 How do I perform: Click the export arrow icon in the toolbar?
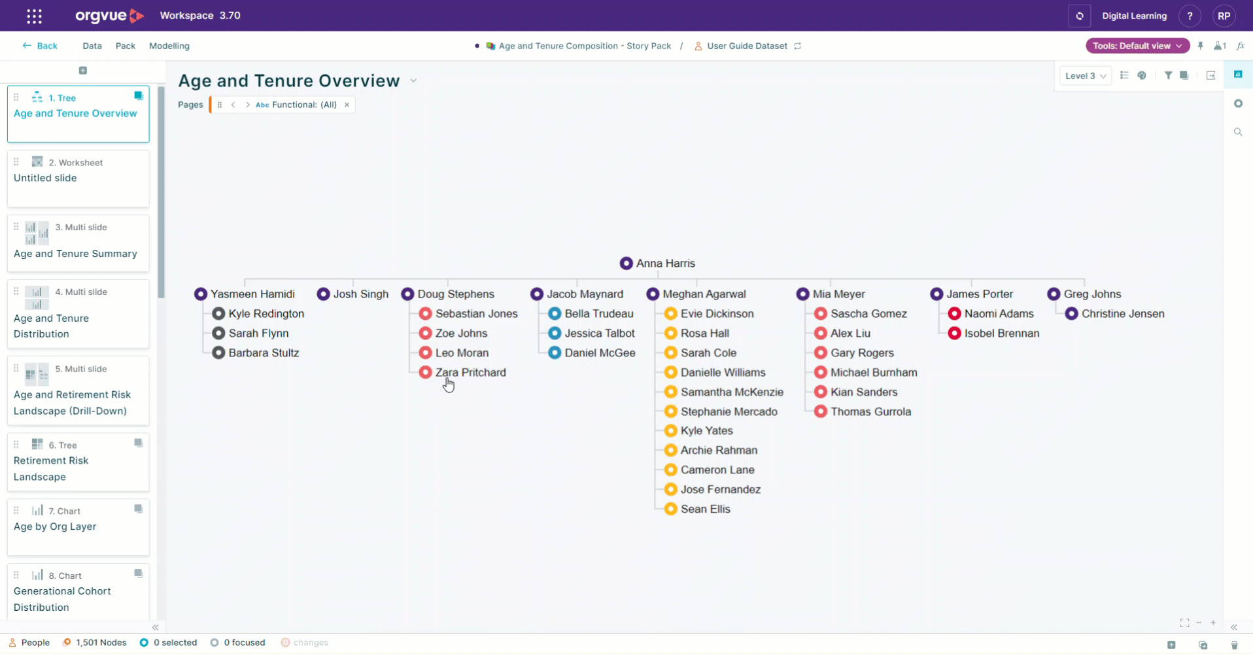[1211, 75]
